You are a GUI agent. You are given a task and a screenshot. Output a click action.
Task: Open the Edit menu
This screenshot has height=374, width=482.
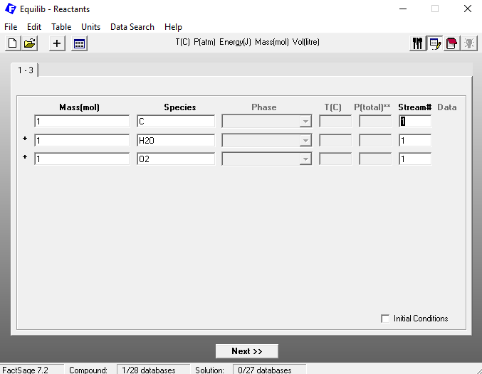33,27
